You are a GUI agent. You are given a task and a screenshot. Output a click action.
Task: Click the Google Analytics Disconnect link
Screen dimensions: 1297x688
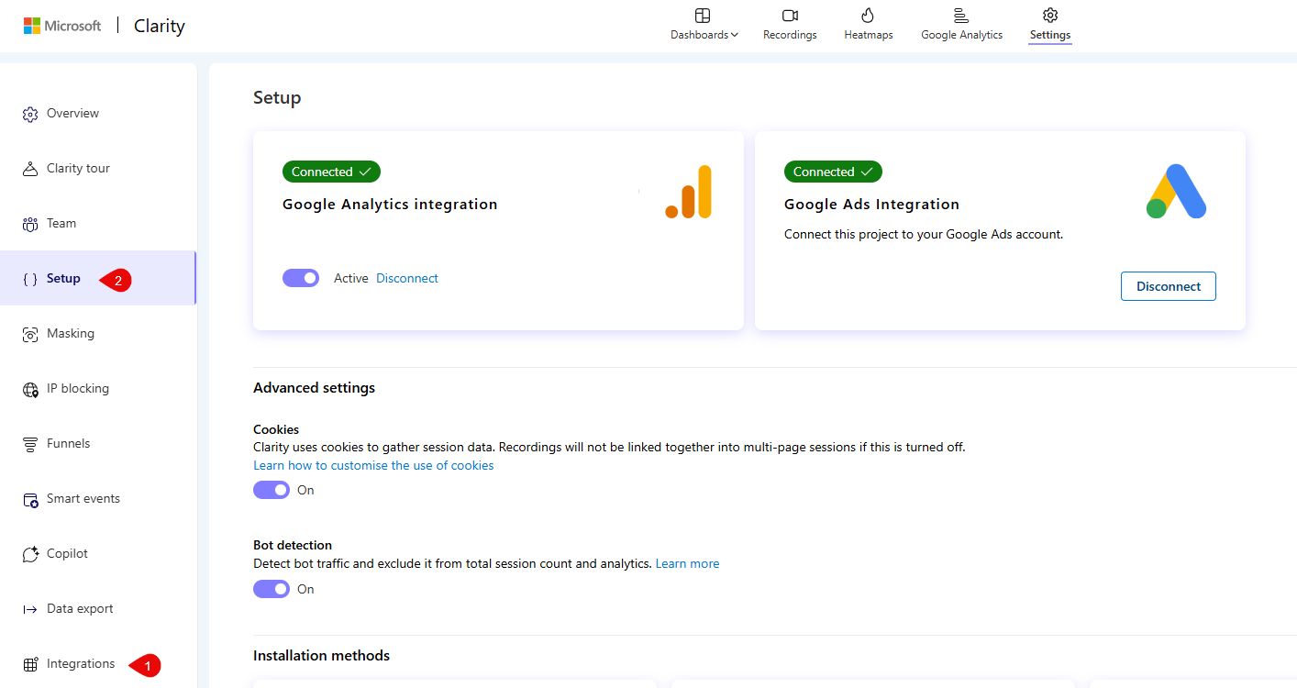pos(407,278)
